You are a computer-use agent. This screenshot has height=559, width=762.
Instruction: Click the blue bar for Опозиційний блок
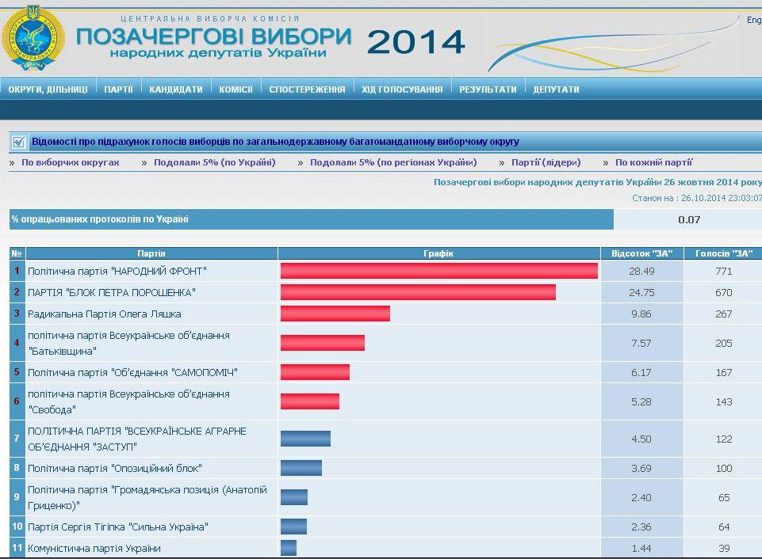pyautogui.click(x=301, y=468)
